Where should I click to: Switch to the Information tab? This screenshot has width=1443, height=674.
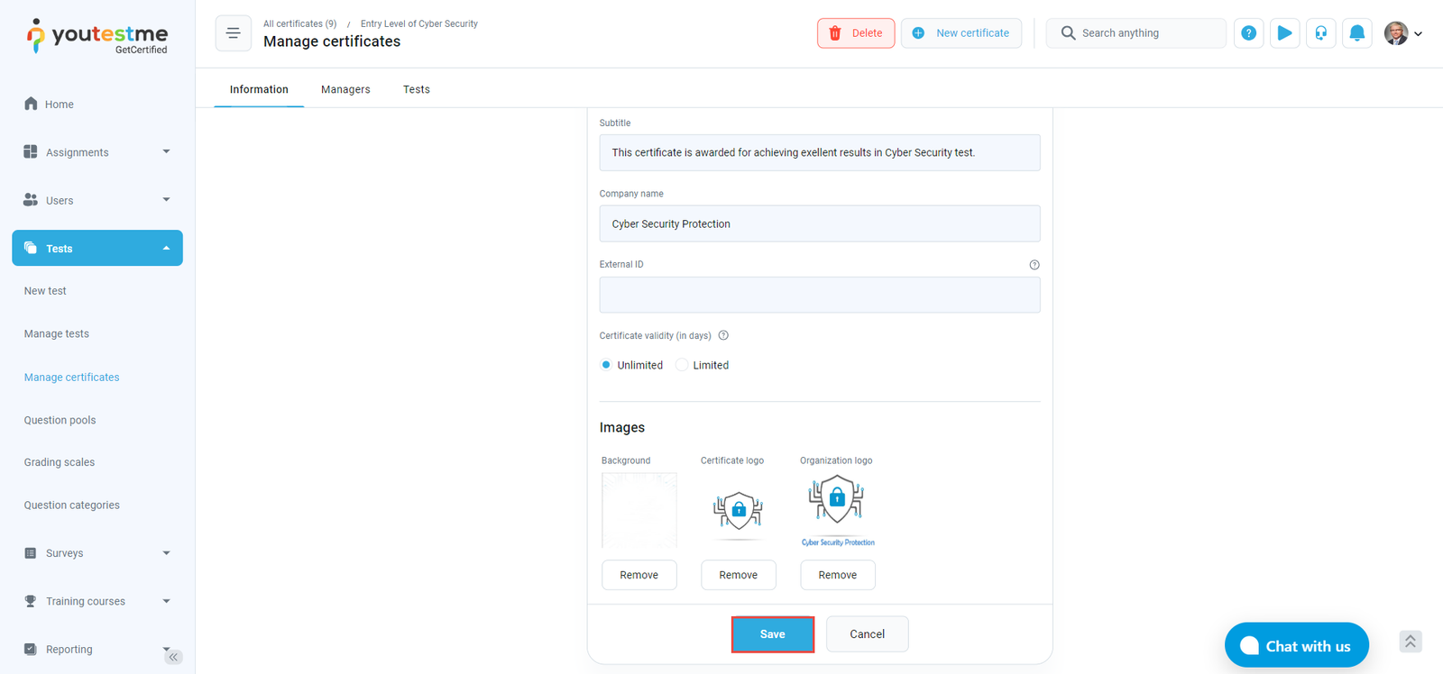click(x=259, y=89)
